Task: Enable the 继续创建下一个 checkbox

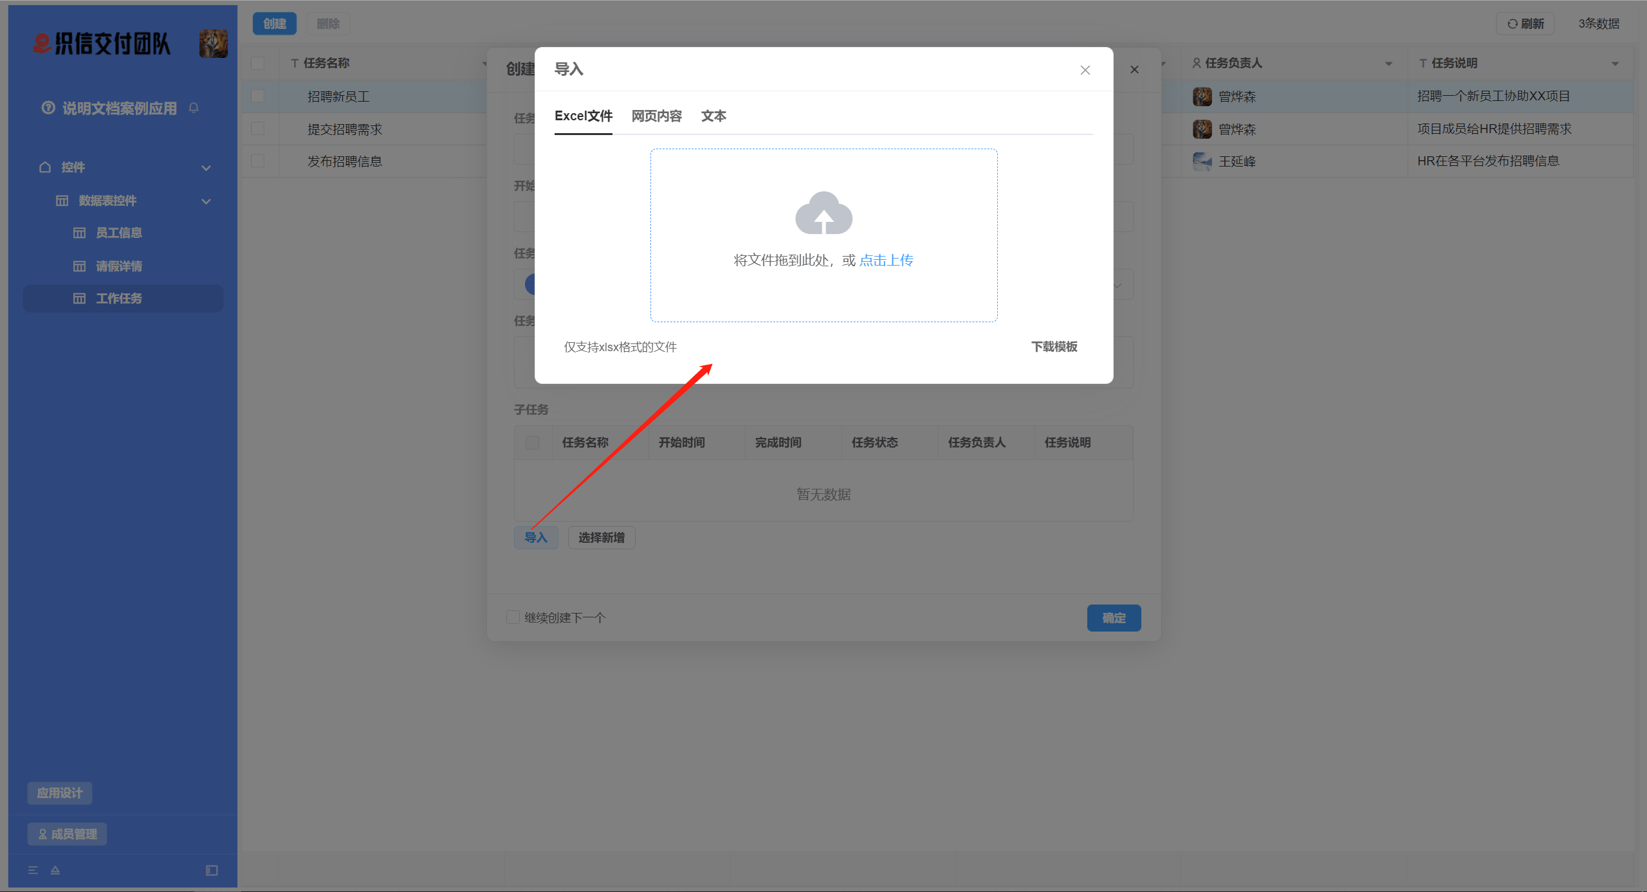Action: click(x=513, y=617)
